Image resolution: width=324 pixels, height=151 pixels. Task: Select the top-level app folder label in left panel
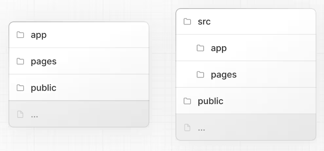(x=39, y=35)
